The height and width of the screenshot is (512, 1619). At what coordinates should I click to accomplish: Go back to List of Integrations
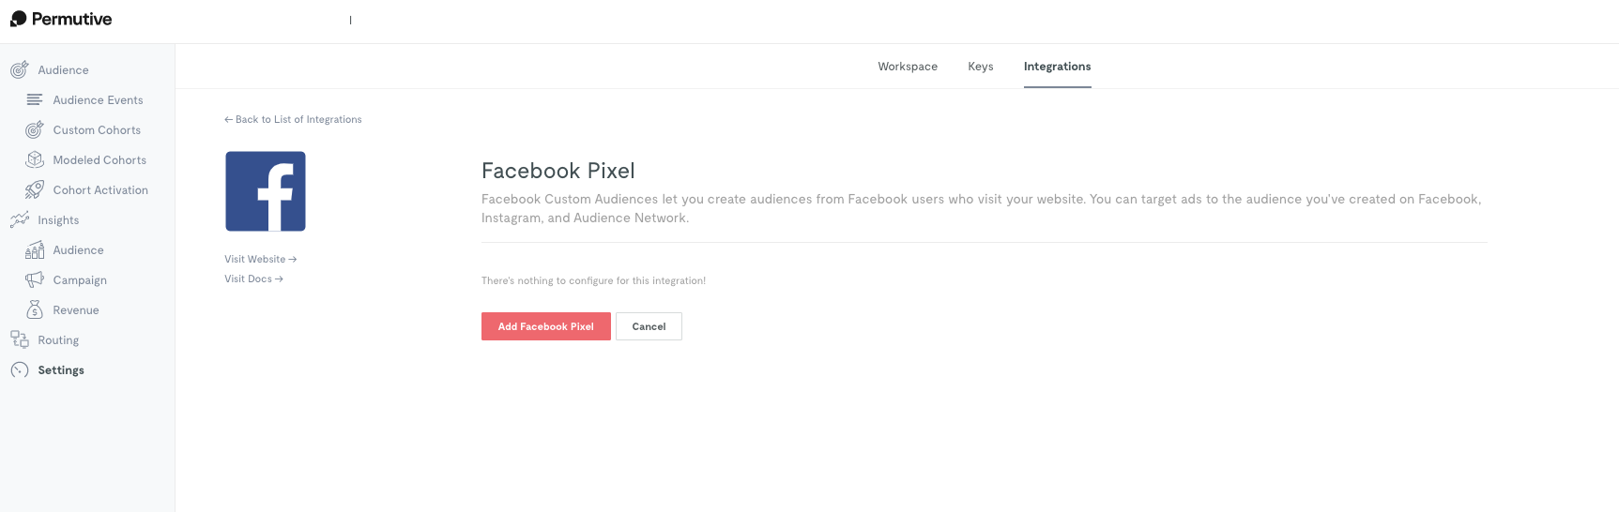coord(293,119)
